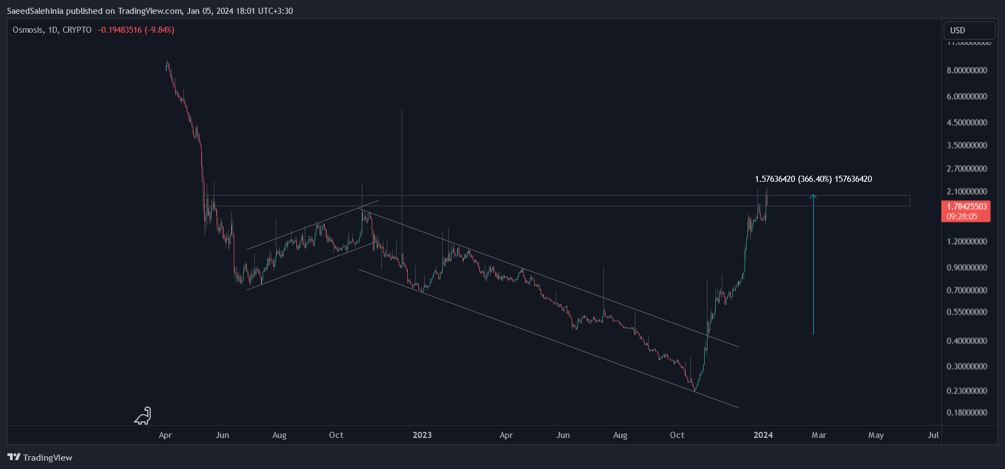Screen dimensions: 1005x469
Task: Click the 0.40000000 price axis label
Action: [x=967, y=341]
